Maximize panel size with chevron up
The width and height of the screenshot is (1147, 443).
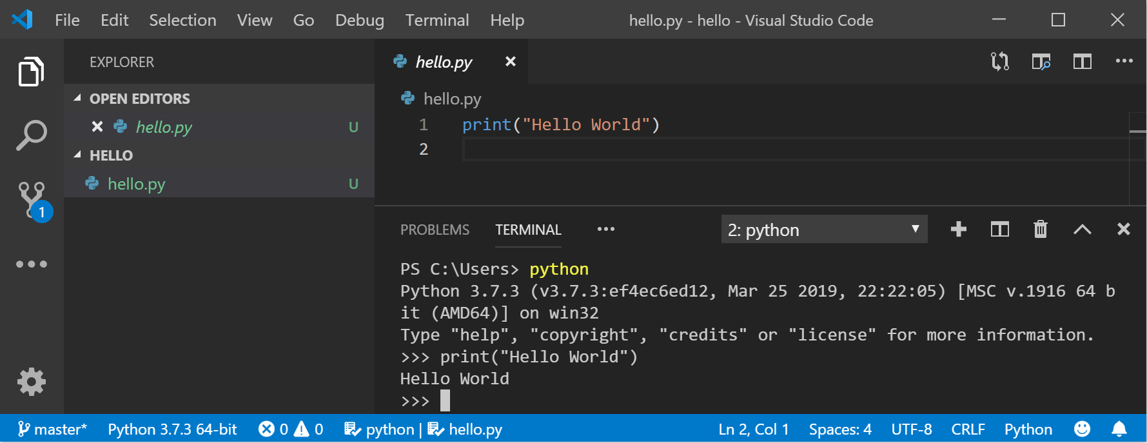[1083, 229]
